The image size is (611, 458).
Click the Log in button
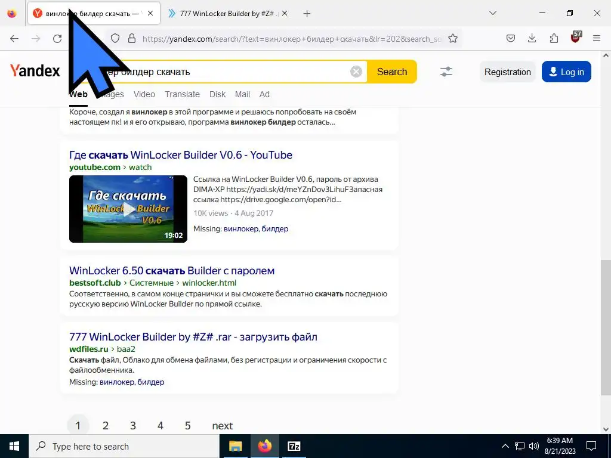pos(566,72)
